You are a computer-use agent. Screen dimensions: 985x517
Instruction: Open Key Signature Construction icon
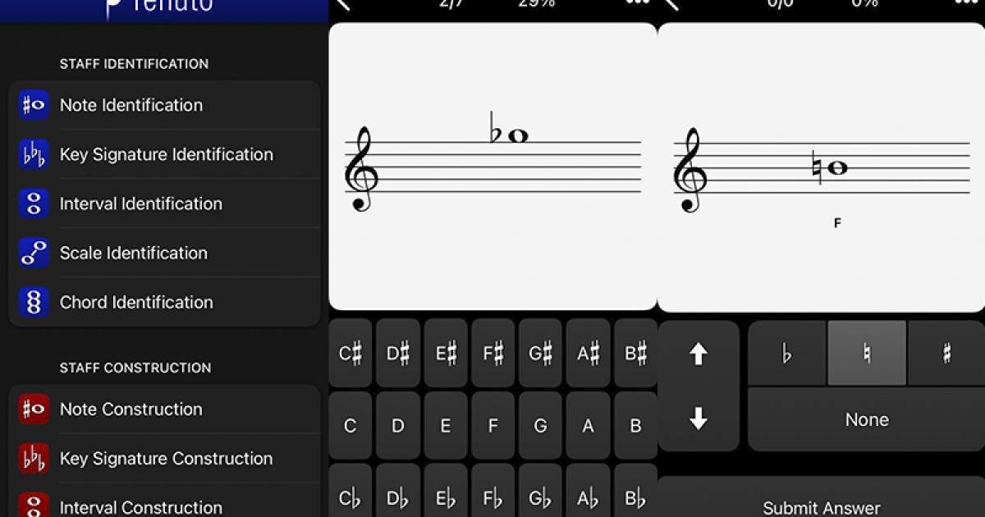(34, 458)
